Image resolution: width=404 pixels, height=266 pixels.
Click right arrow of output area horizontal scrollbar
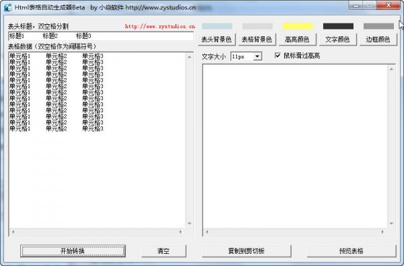point(382,232)
